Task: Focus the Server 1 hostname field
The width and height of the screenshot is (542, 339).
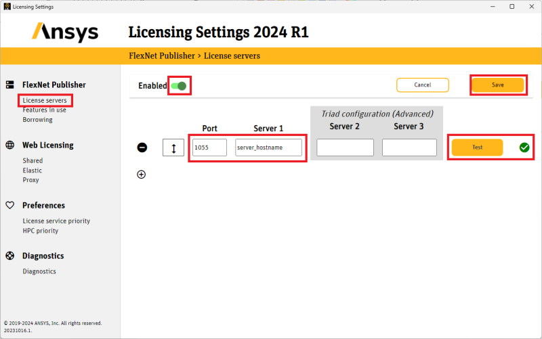Action: [268, 148]
